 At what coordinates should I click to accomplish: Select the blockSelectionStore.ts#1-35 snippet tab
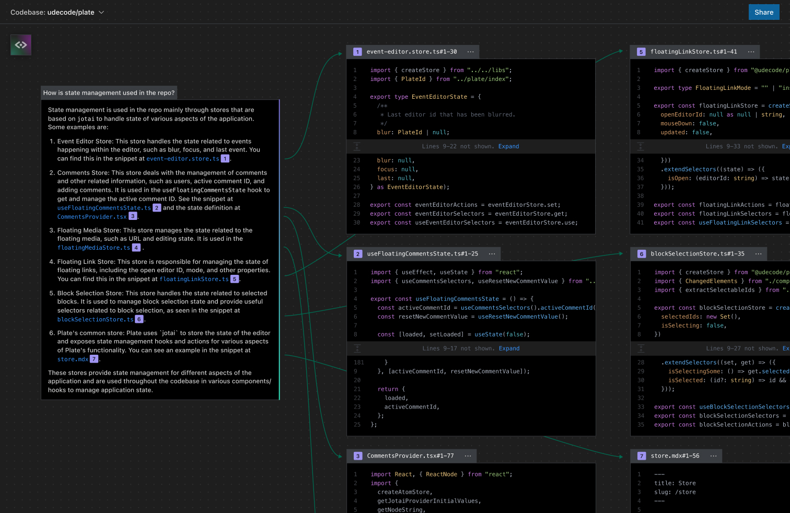coord(697,254)
